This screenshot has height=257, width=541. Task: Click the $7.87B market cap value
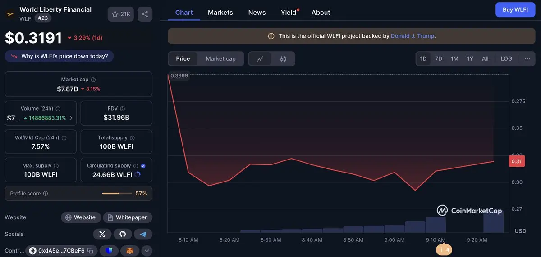click(68, 89)
